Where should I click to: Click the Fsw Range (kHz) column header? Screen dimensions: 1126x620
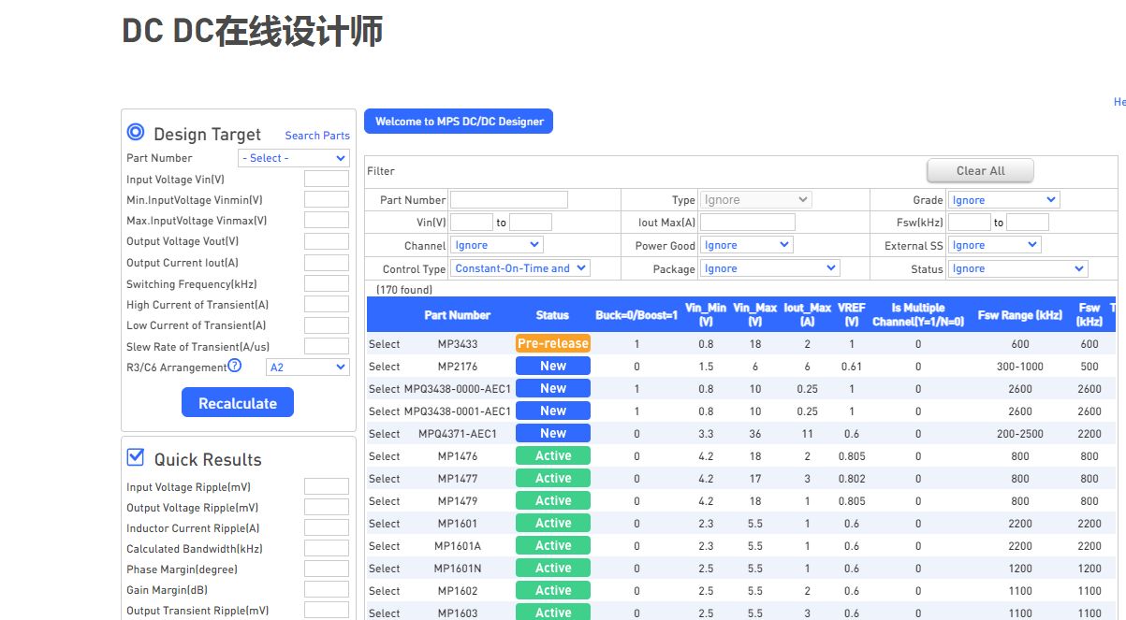(1020, 315)
